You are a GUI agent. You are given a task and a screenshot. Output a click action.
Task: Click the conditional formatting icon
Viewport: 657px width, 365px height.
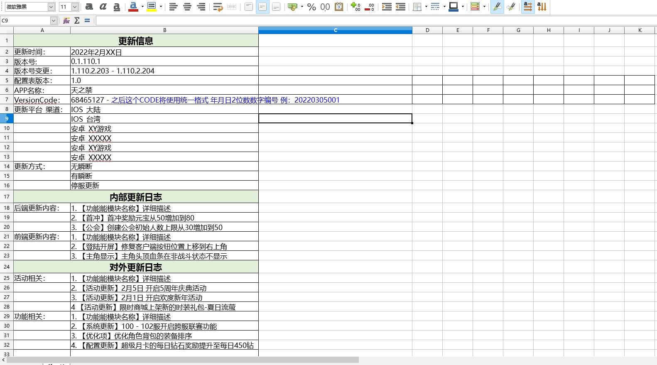(x=475, y=7)
